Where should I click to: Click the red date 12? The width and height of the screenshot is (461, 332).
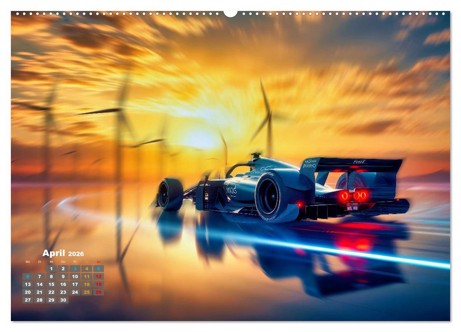click(98, 277)
